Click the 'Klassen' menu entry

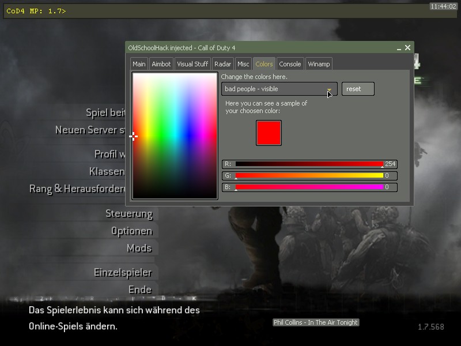coord(107,171)
